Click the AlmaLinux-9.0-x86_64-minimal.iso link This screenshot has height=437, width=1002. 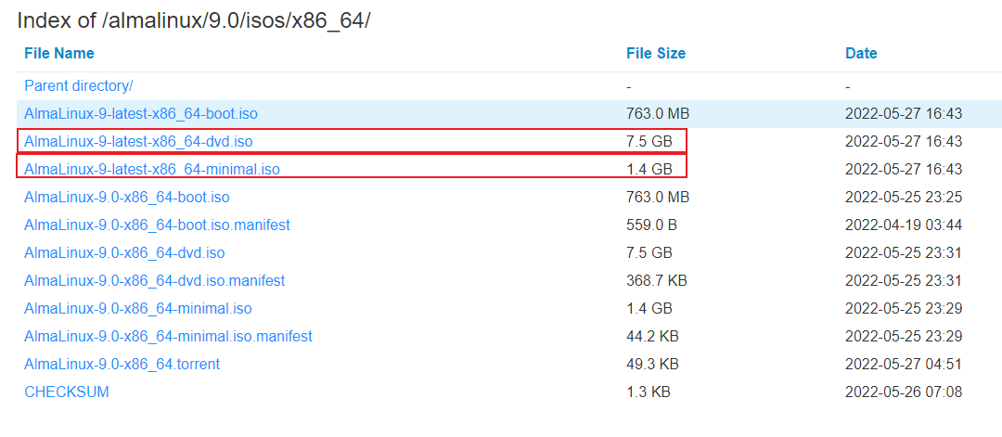(138, 308)
